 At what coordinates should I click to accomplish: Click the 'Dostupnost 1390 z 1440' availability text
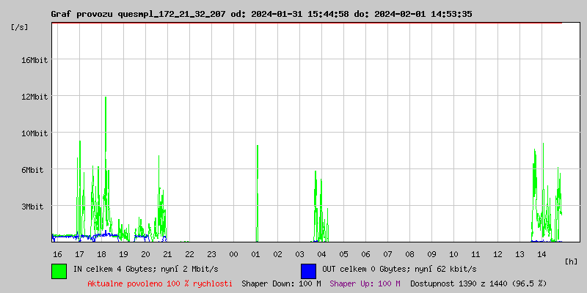tap(478, 283)
